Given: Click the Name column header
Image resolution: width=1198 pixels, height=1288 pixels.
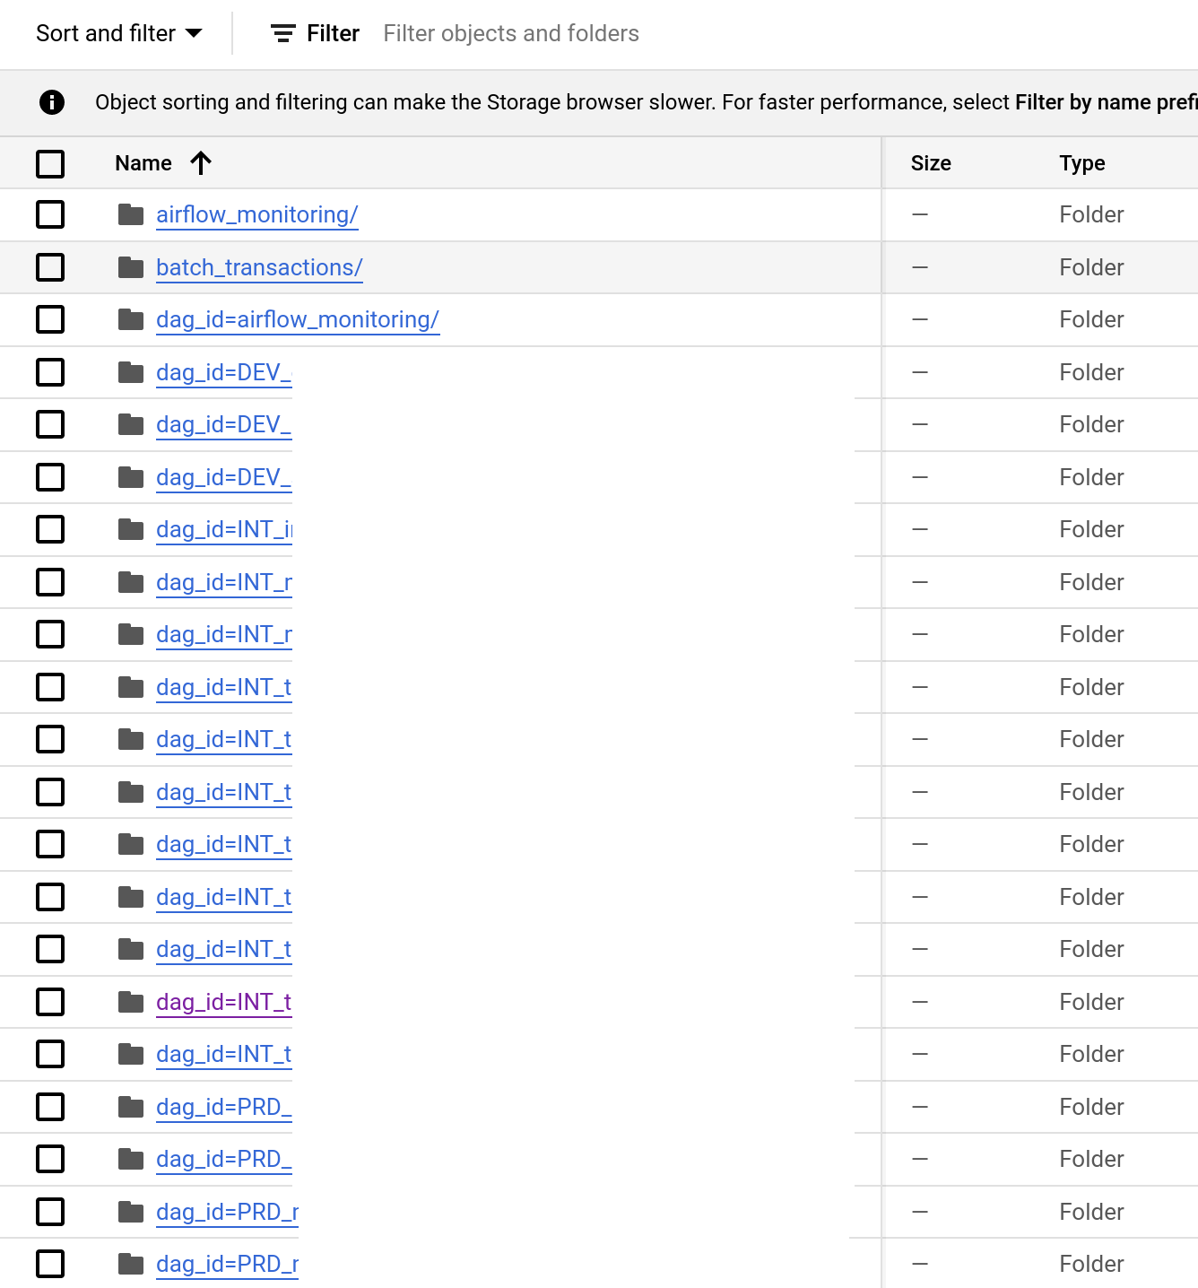Looking at the screenshot, I should [143, 162].
